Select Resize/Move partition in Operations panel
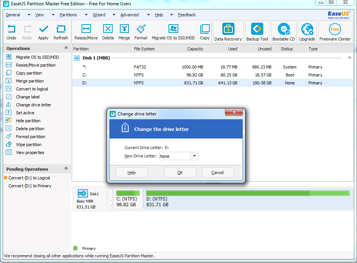Screen dimensions: 357x263 click(x=36, y=65)
